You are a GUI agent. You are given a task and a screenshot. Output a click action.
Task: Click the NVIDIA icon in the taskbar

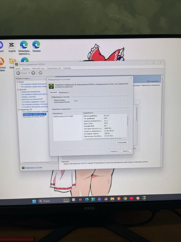pos(144,198)
